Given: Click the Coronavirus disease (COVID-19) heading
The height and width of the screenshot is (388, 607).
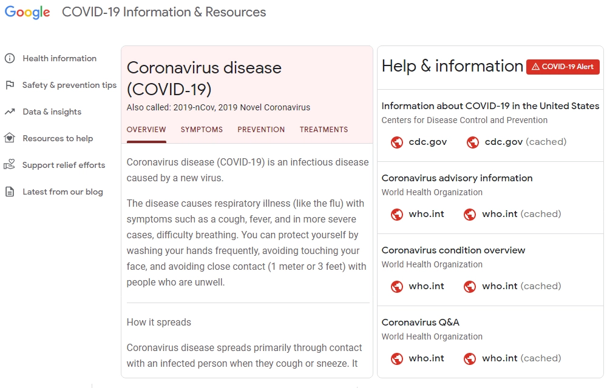Looking at the screenshot, I should click(x=204, y=78).
